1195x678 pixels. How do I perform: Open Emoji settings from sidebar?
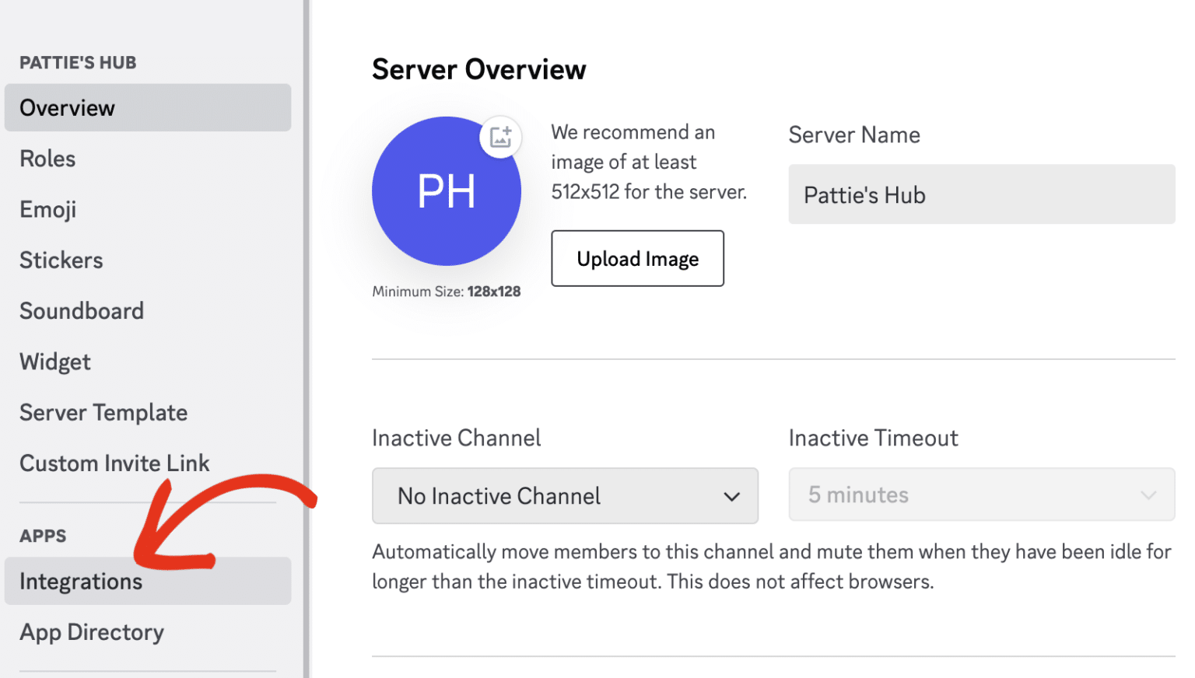(47, 208)
